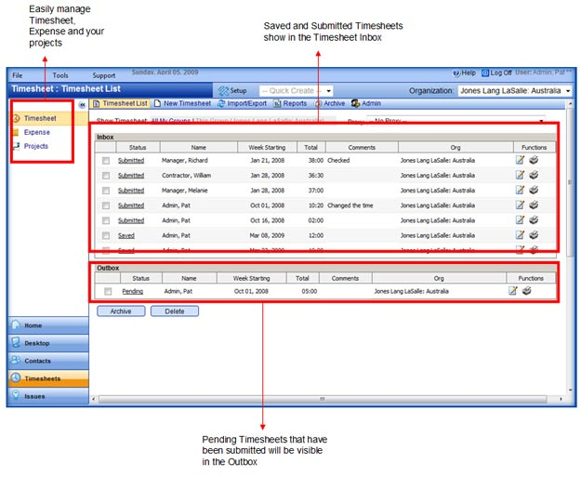Screen dimensions: 581x503
Task: Edit the Oct 16, 2008 timesheet
Action: pyautogui.click(x=520, y=219)
